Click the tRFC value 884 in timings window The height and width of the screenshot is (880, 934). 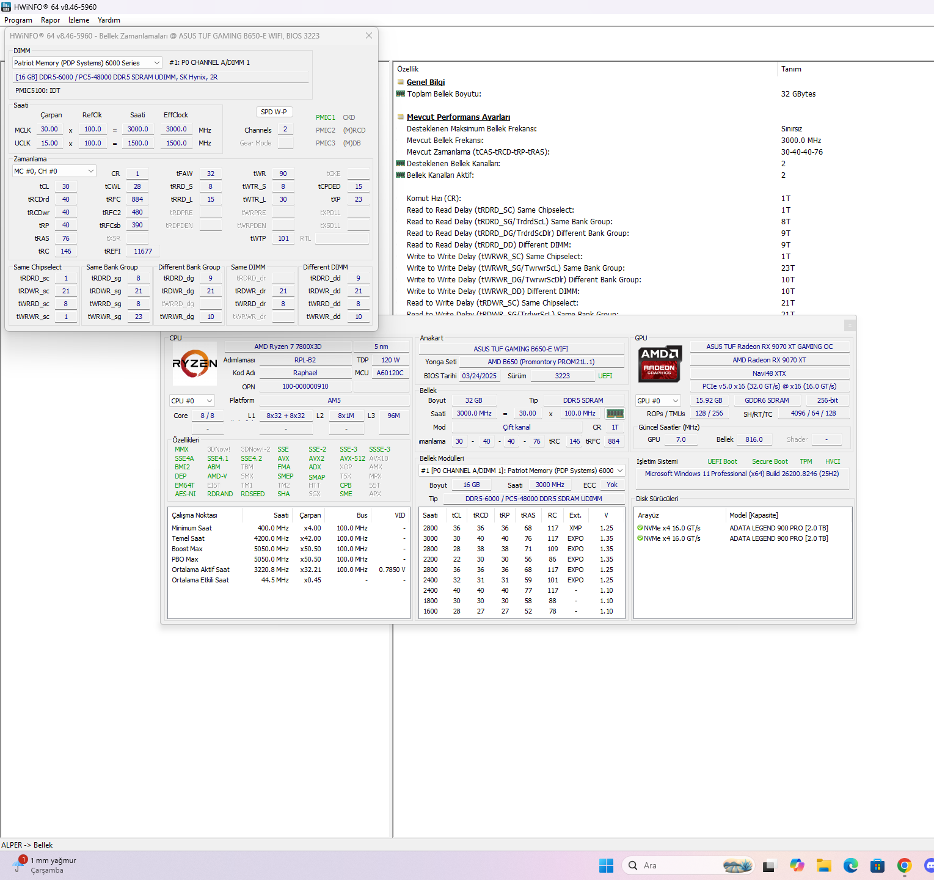pos(137,199)
